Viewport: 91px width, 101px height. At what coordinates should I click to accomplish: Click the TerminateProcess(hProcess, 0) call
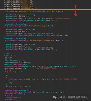point(17,90)
